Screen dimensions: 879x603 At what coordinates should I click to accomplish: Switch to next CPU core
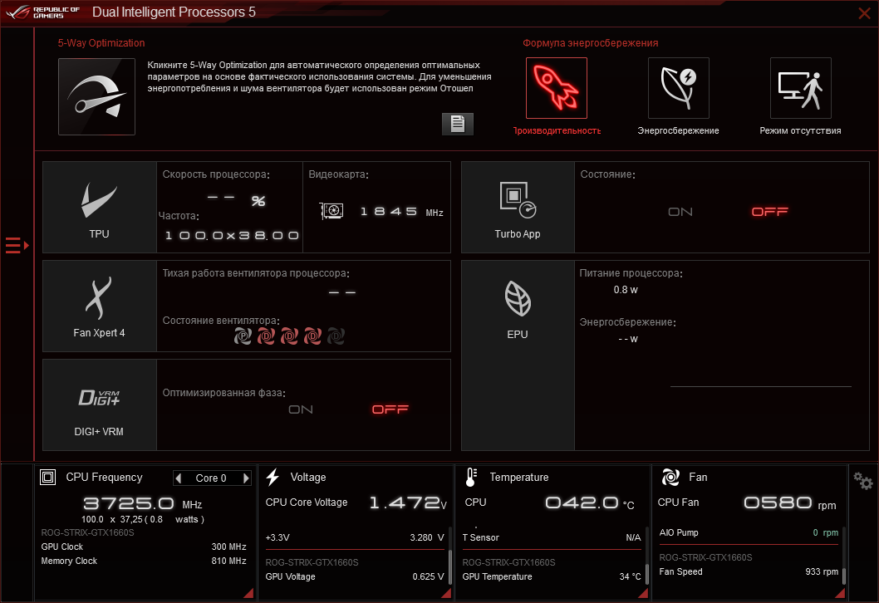[246, 478]
